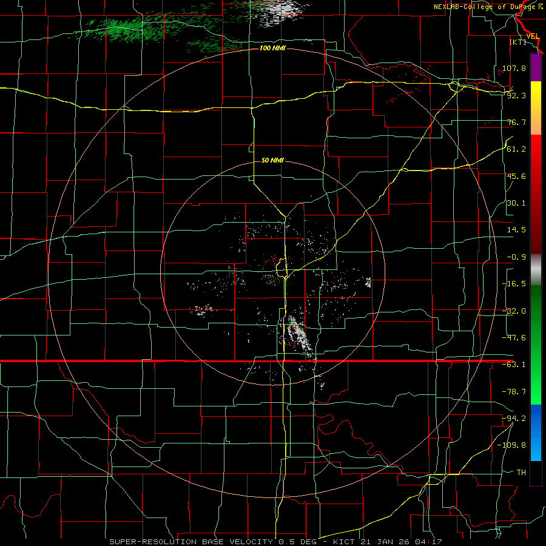Pick the dark TH segment of the color bar
Viewport: 546px width, 546px height.
pos(536,473)
